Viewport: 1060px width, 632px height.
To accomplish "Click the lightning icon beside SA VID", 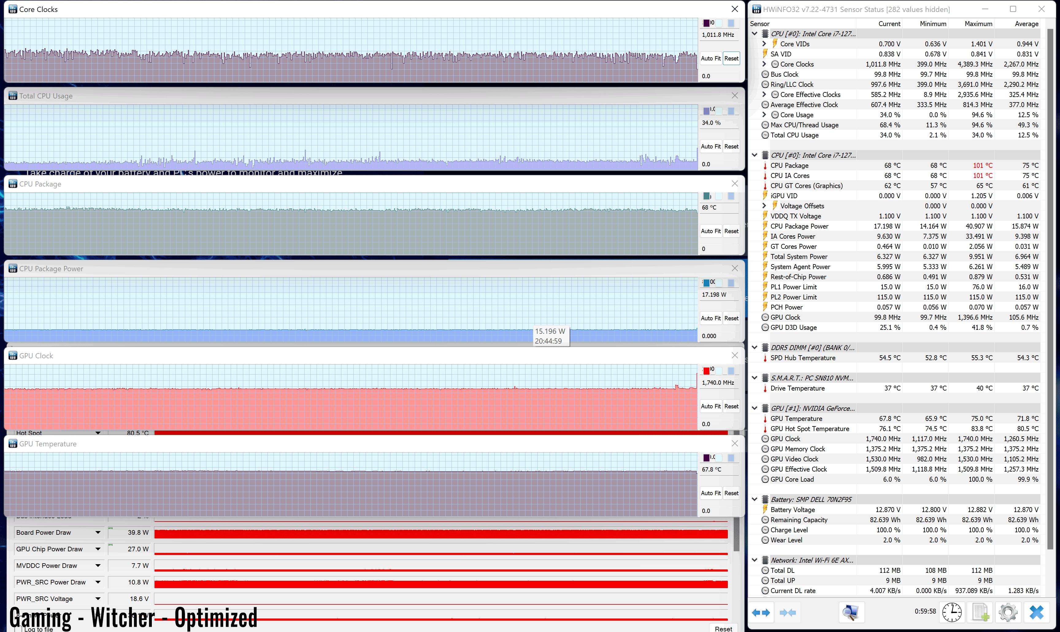I will pyautogui.click(x=765, y=54).
